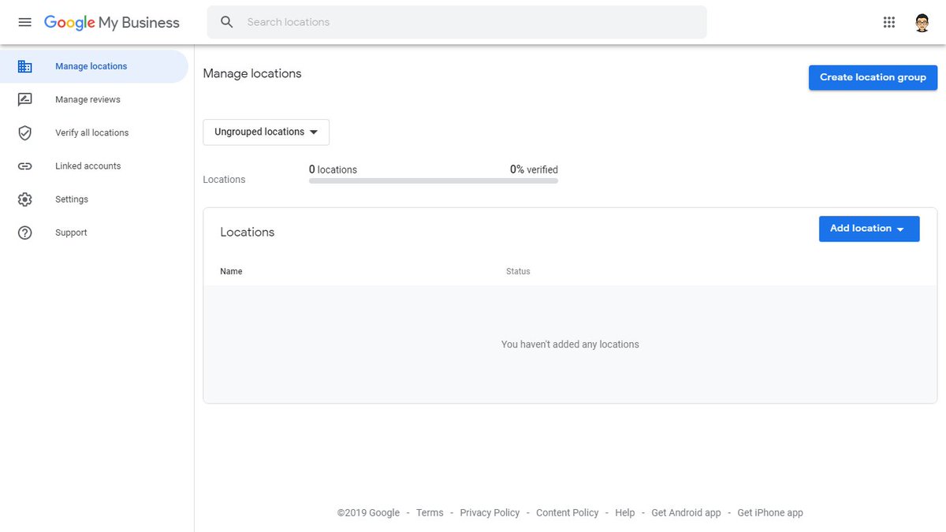
Task: Click Get Android app link
Action: click(686, 512)
